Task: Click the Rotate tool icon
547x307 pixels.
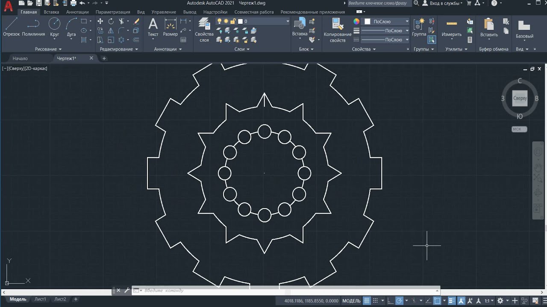Action: point(111,21)
